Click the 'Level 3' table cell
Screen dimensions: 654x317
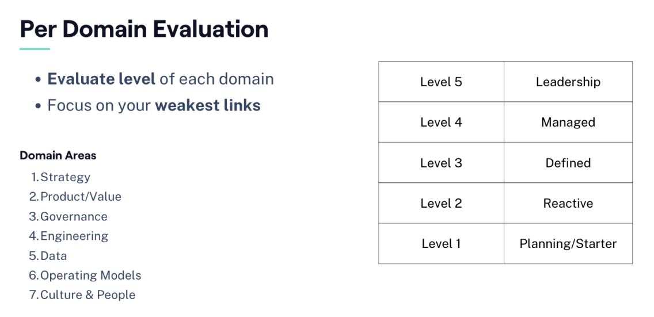click(x=441, y=163)
